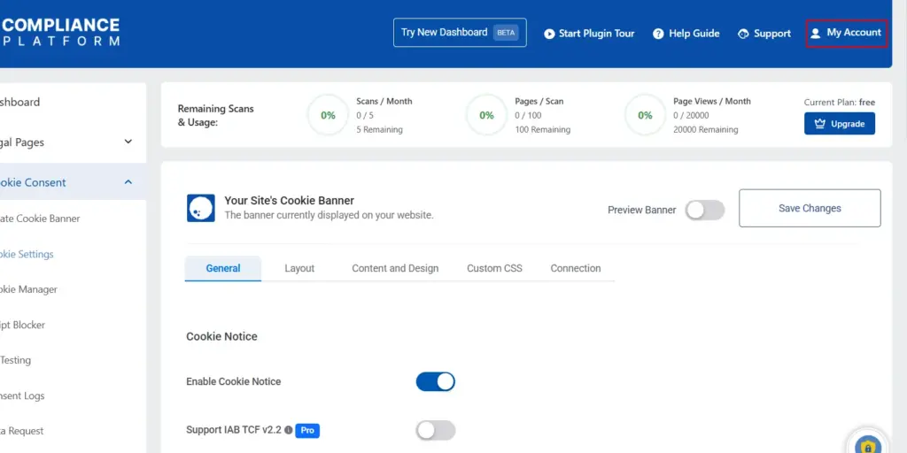Click the shield badge icon in corner
This screenshot has width=907, height=453.
(x=869, y=444)
